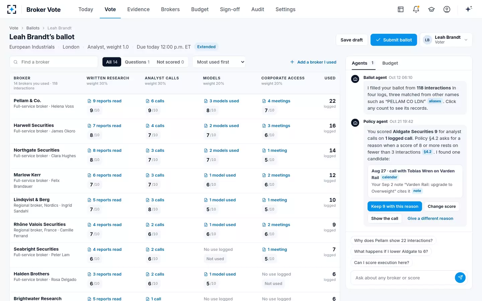Screen dimensions: 482x301
Task: Open Pellam & Co. 6 calls records
Action: 155,101
